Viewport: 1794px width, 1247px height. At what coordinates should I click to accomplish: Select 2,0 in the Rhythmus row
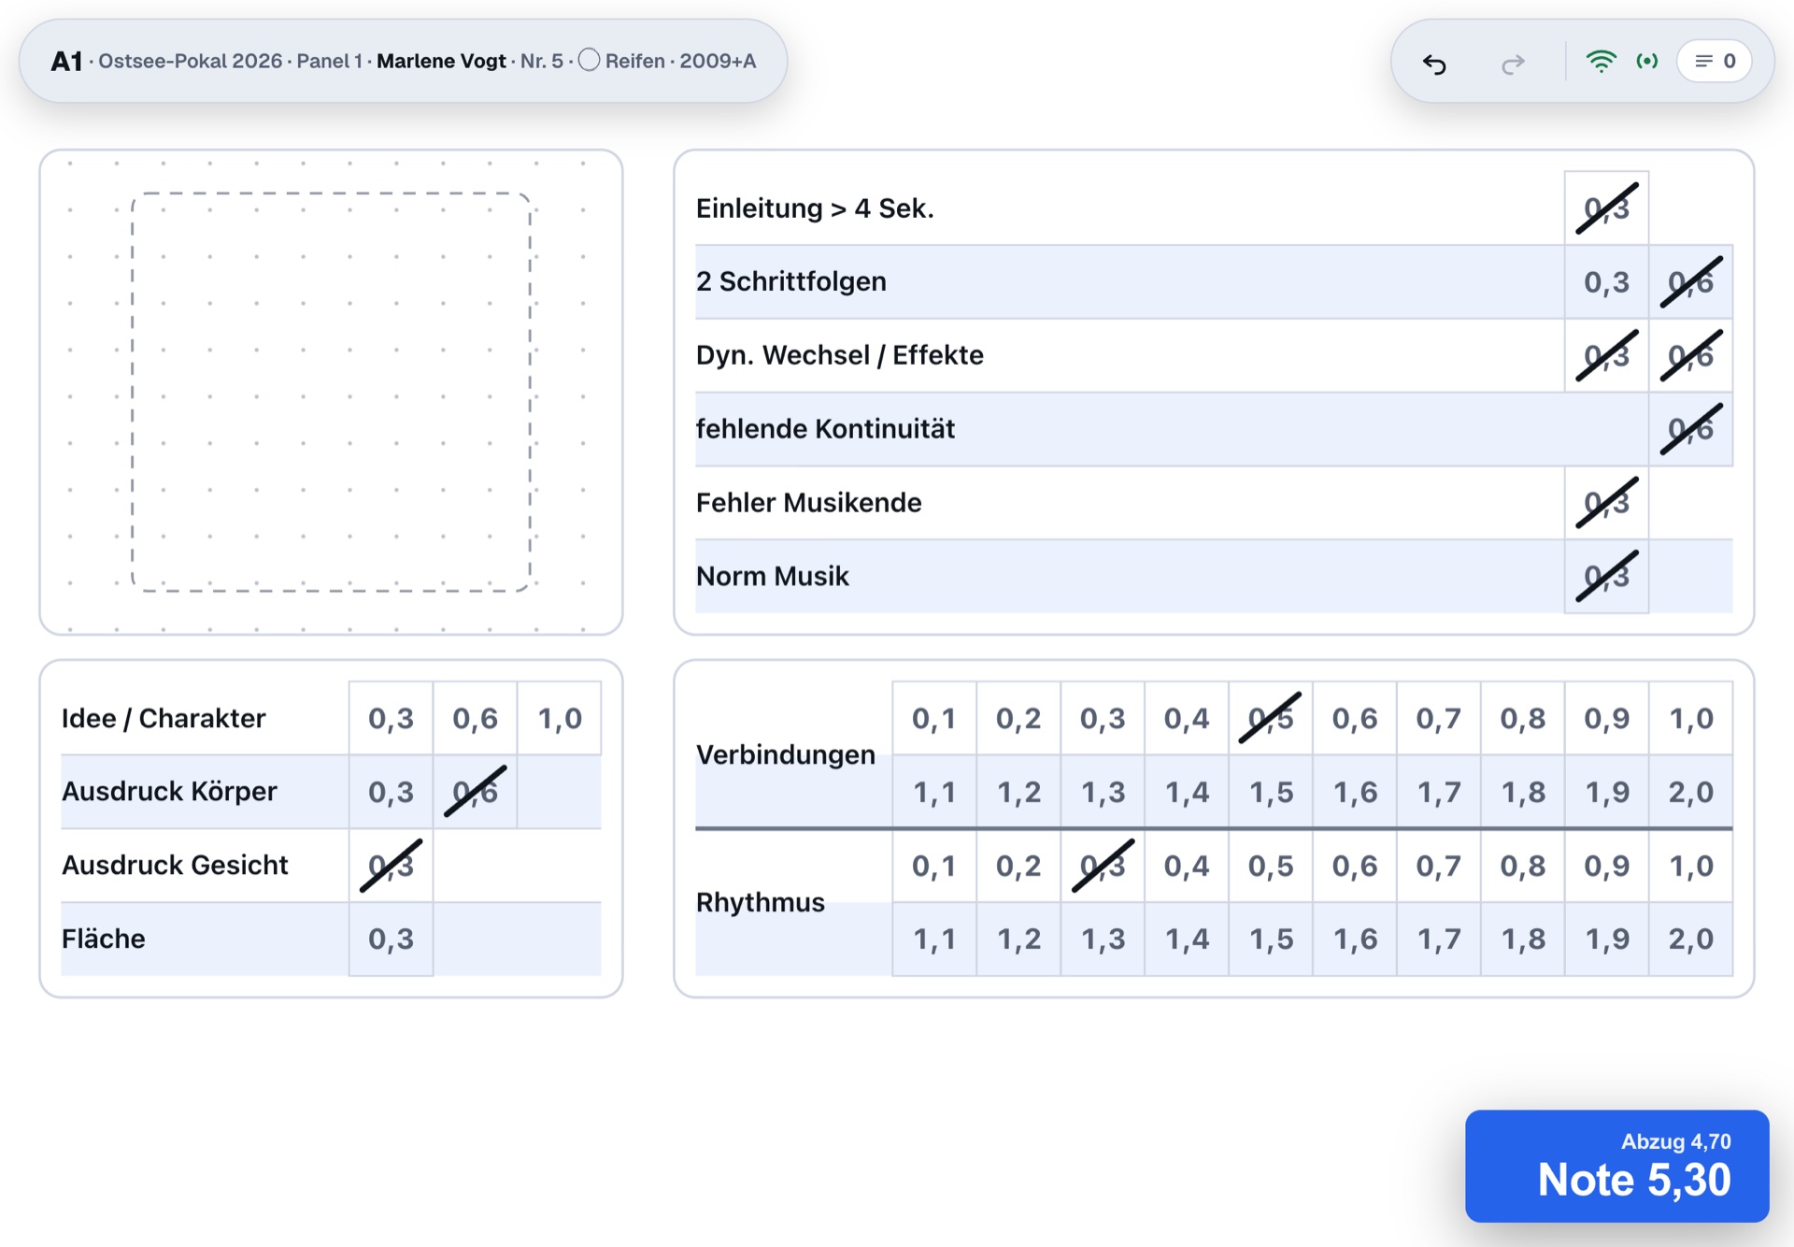(x=1691, y=939)
